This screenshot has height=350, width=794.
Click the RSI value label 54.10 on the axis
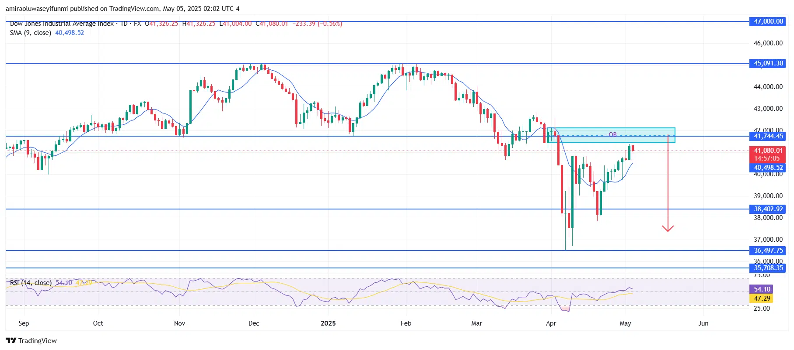coord(762,289)
